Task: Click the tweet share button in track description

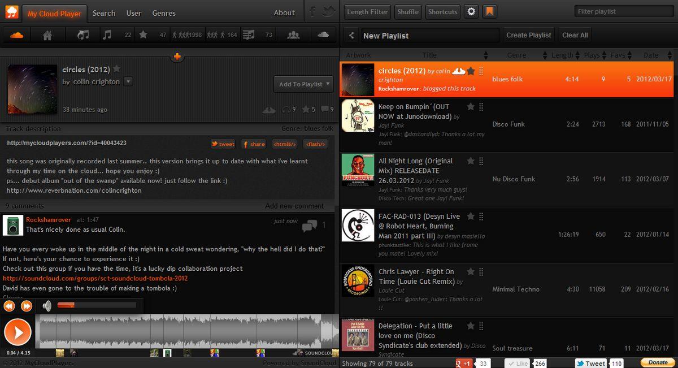Action: [x=223, y=144]
